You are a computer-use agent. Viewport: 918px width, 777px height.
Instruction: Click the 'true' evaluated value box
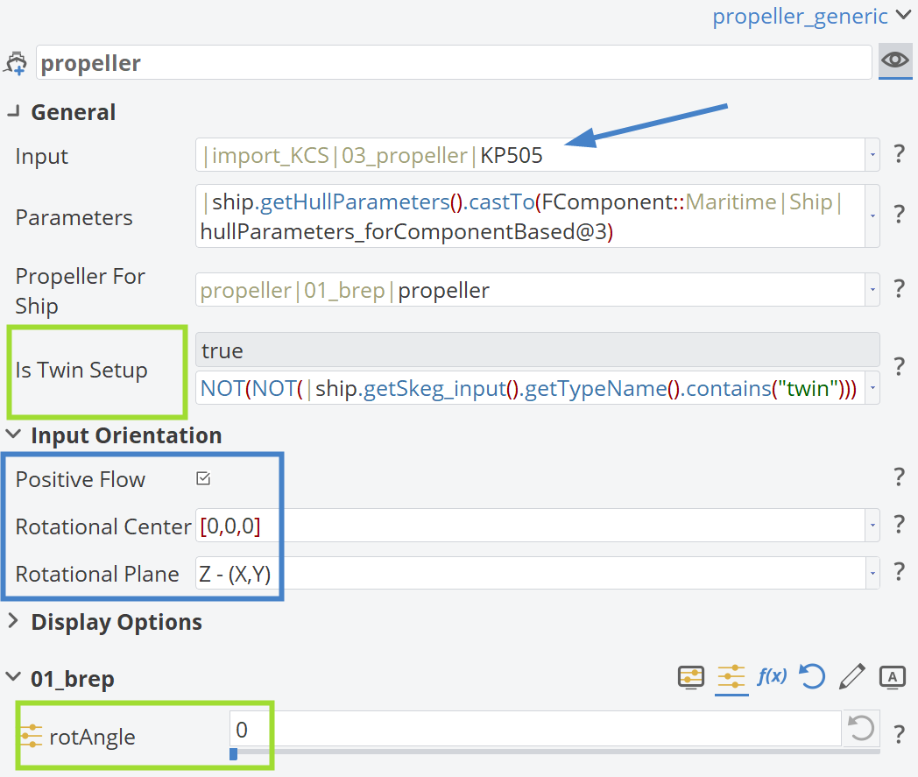538,350
